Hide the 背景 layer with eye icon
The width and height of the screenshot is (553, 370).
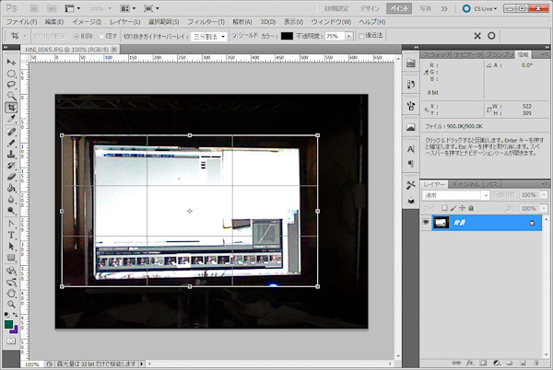426,223
